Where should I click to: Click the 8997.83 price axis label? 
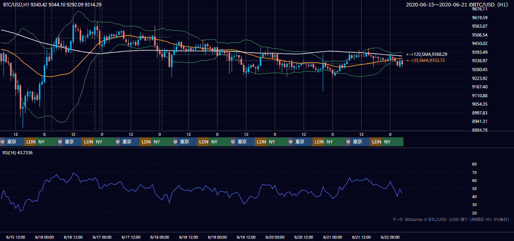coord(480,113)
